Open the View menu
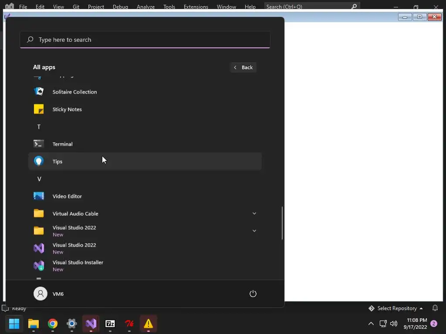 pyautogui.click(x=58, y=7)
